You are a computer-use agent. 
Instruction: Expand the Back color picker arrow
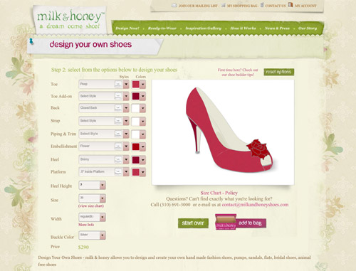point(143,108)
